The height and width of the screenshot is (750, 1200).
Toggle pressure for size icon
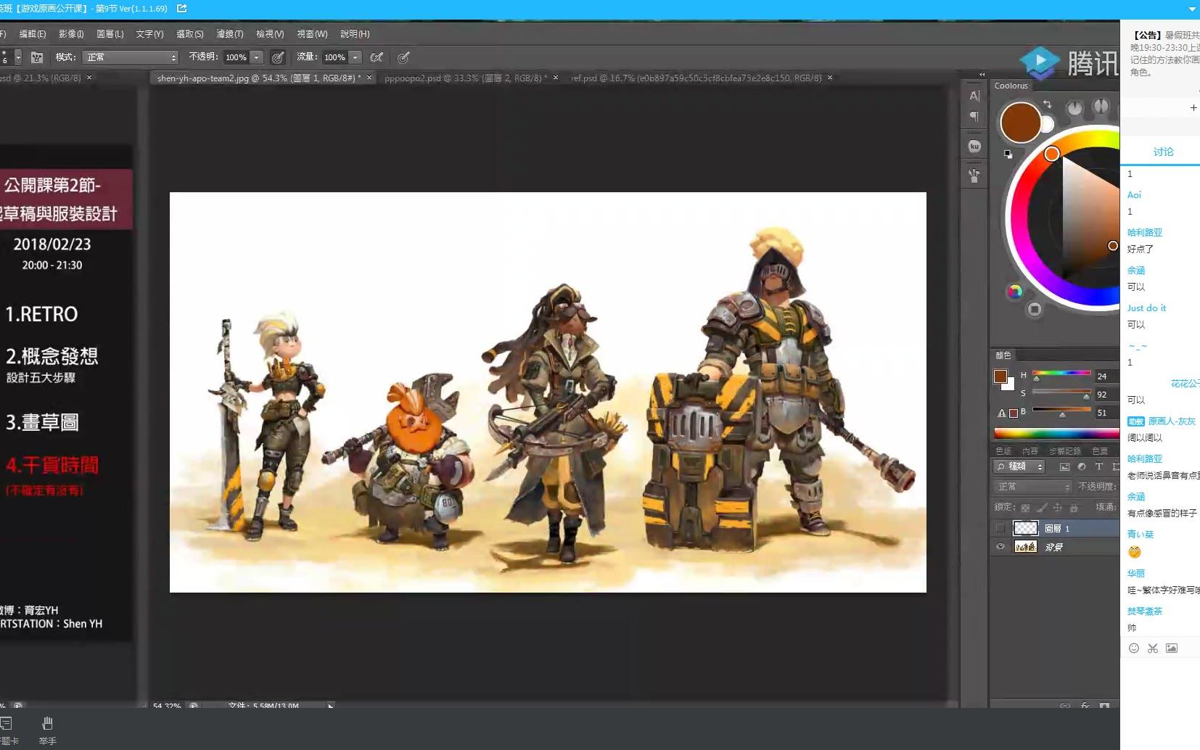[403, 57]
